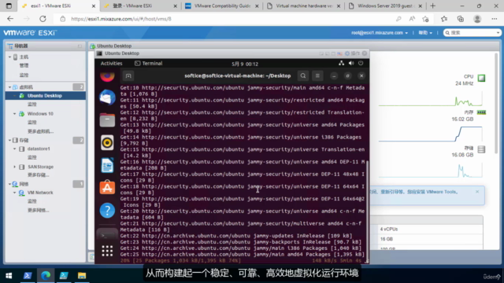Click the terminal search icon
Screen dimensions: 504x283
click(302, 75)
